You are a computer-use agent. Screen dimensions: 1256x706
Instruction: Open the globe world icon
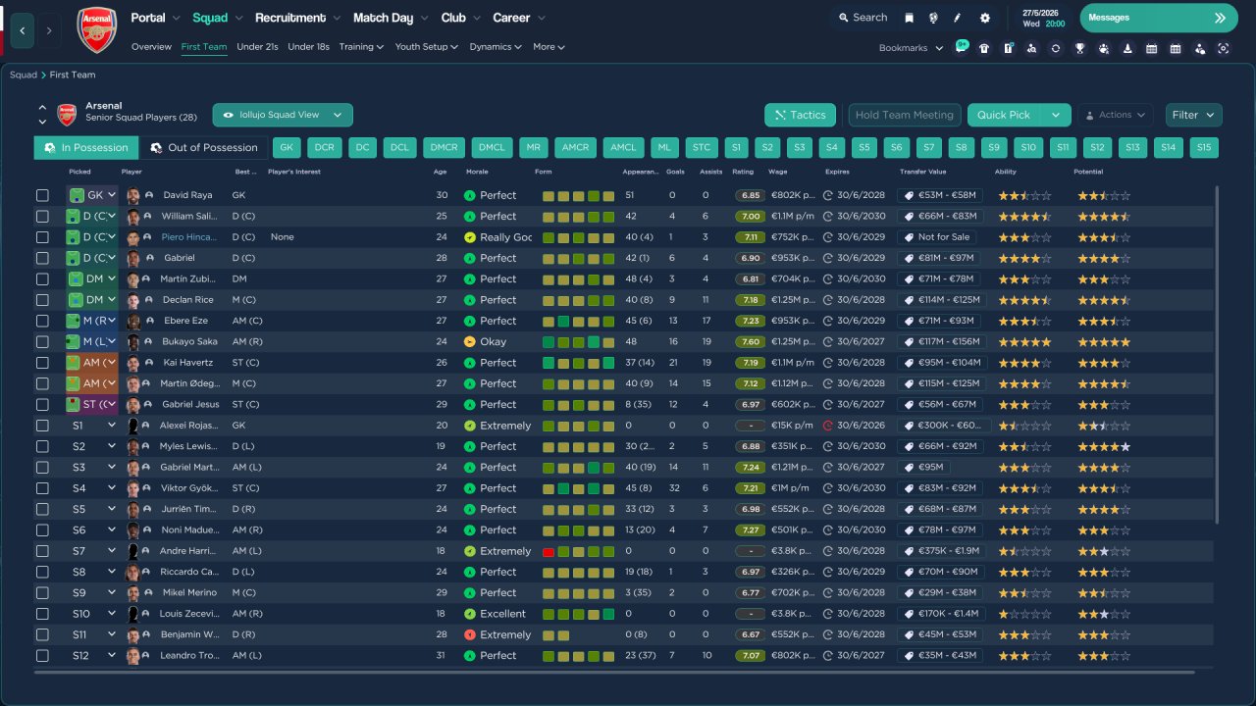click(933, 18)
